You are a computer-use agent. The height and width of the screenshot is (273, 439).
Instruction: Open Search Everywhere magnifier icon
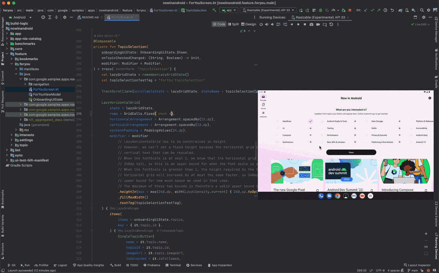(422, 10)
